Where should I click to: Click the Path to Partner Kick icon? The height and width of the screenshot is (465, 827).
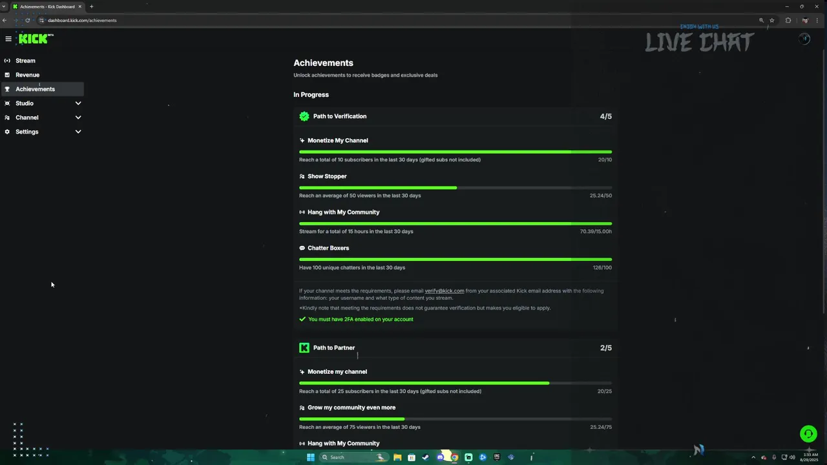(x=304, y=347)
